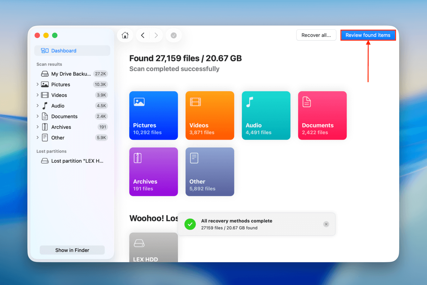The image size is (427, 285).
Task: Open the Documents category tile
Action: tap(322, 115)
